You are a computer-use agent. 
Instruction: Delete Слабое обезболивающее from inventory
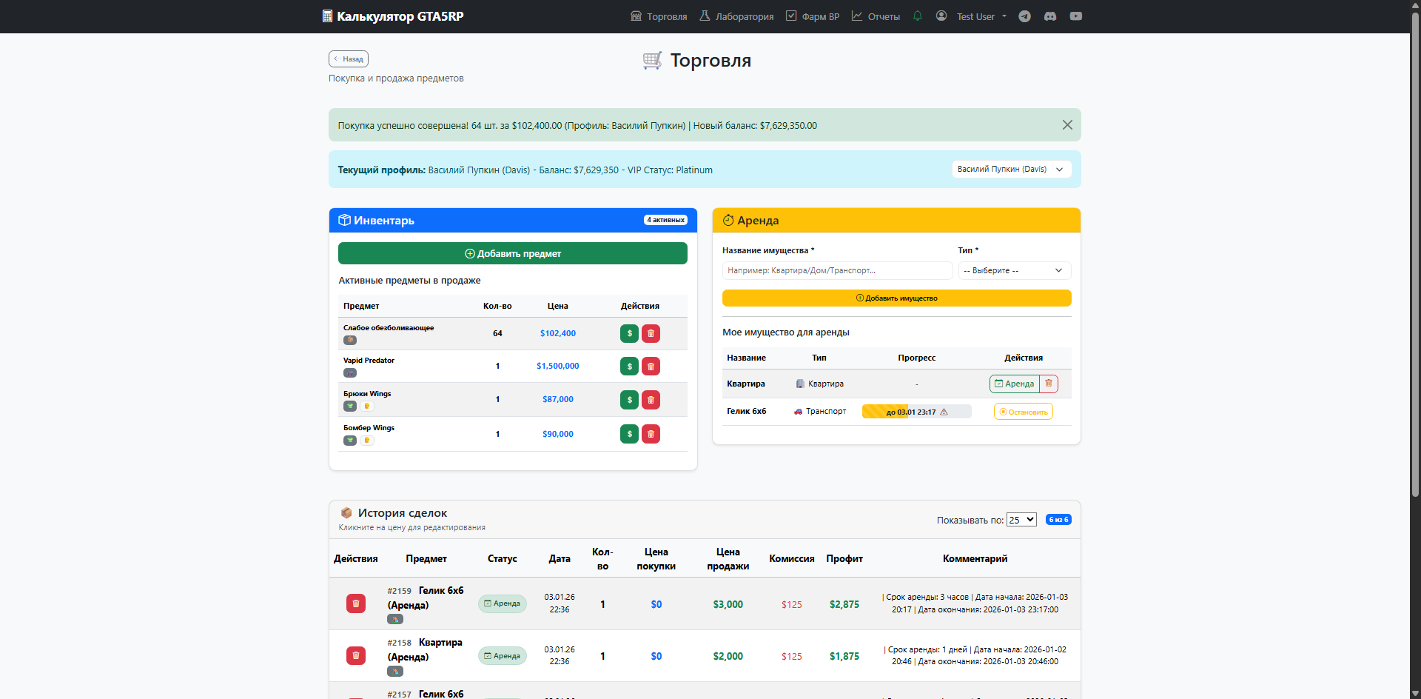click(x=651, y=333)
